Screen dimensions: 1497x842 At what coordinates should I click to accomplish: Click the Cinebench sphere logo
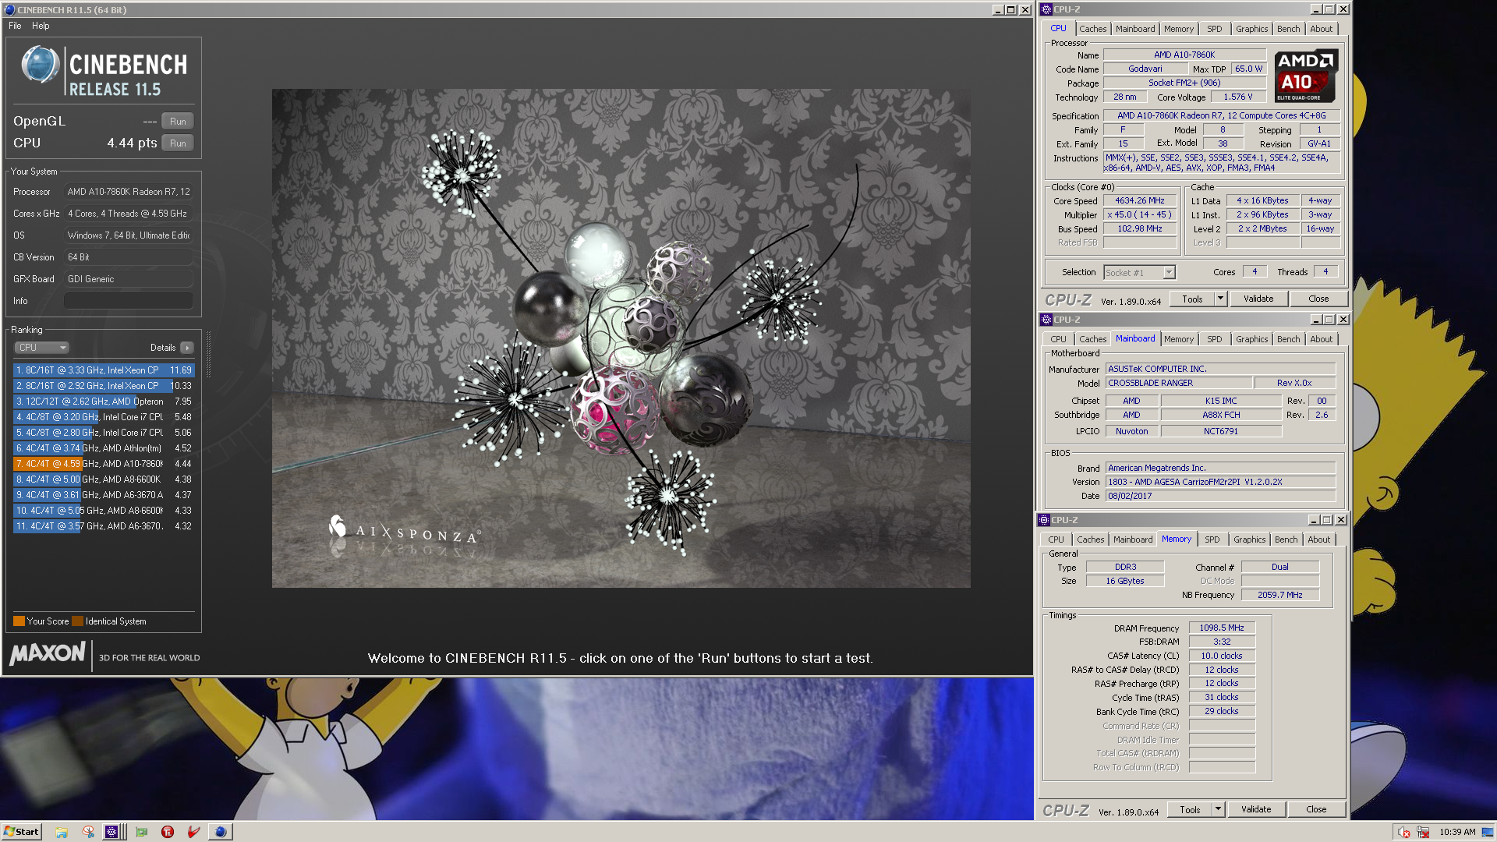[x=41, y=64]
